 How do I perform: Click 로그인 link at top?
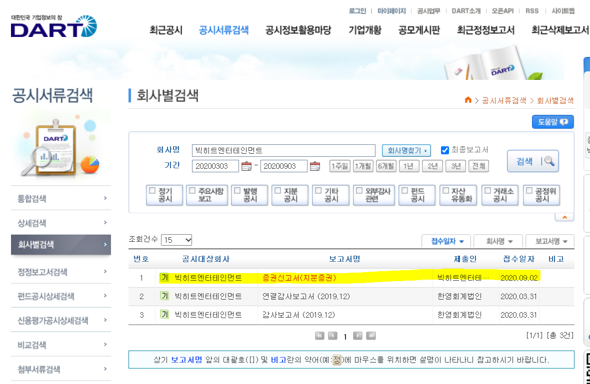click(357, 11)
